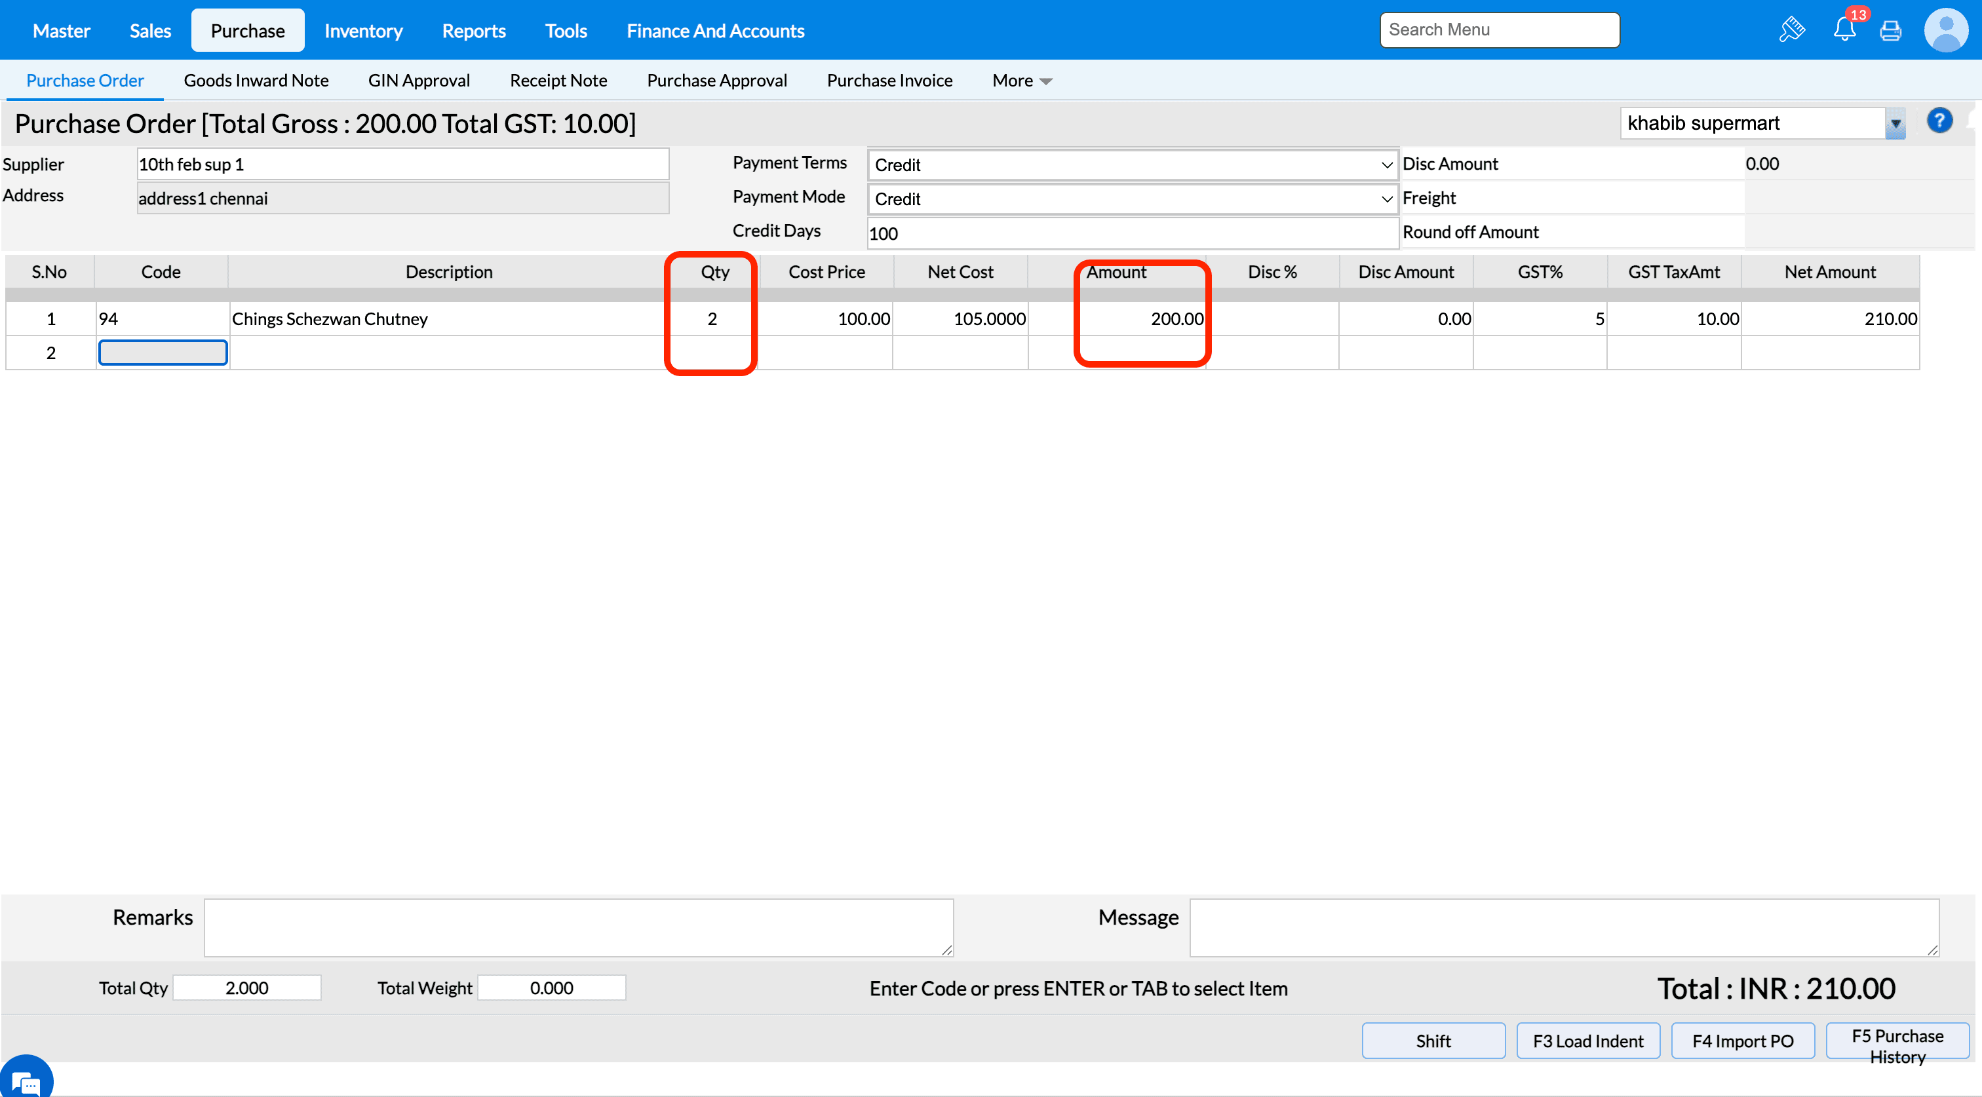Click the F4 Import PO button

pyautogui.click(x=1742, y=1040)
